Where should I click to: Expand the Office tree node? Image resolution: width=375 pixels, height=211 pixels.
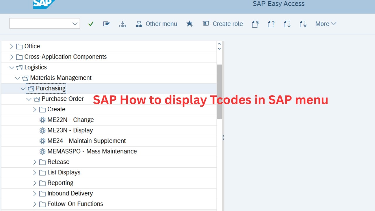[12, 46]
